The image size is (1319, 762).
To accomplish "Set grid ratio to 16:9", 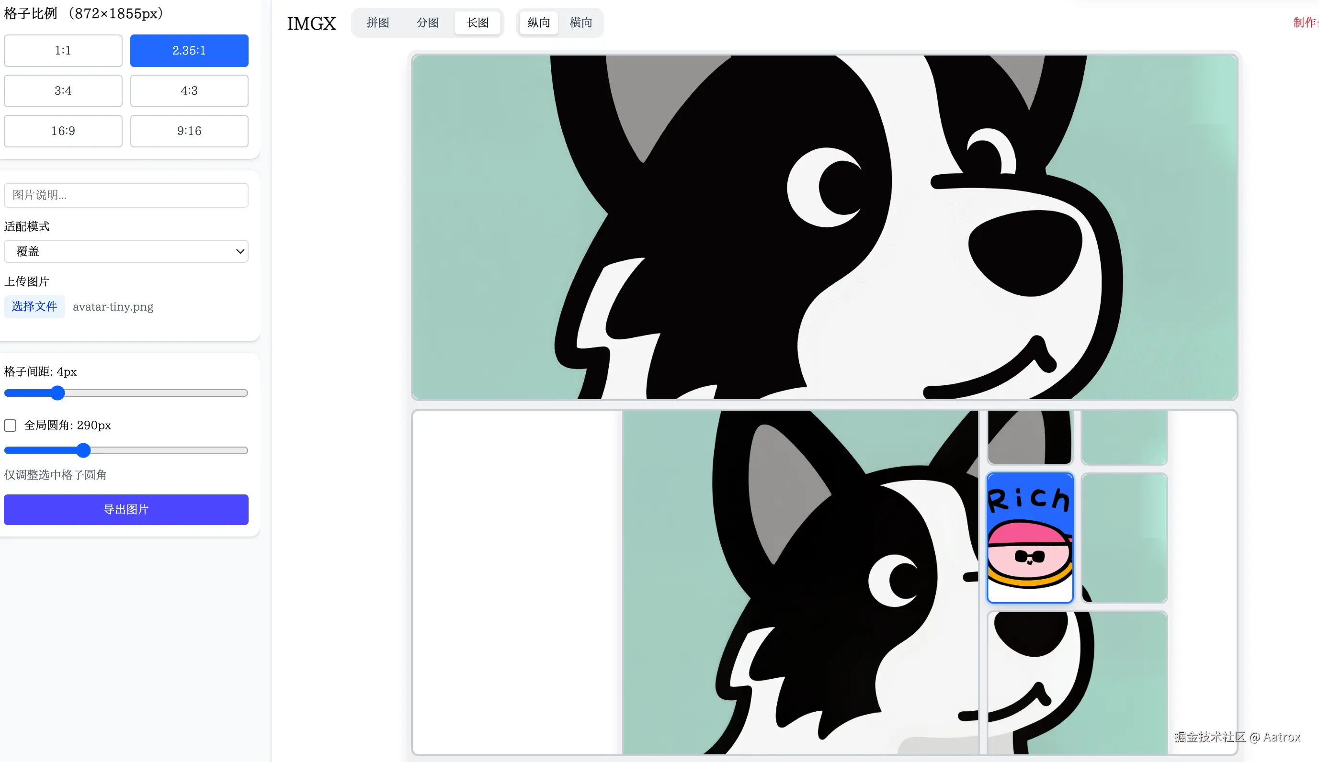I will coord(63,131).
